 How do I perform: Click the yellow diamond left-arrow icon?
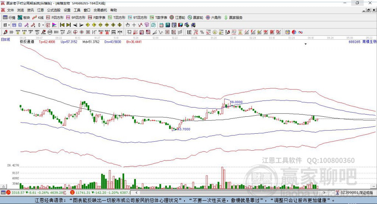point(88,25)
